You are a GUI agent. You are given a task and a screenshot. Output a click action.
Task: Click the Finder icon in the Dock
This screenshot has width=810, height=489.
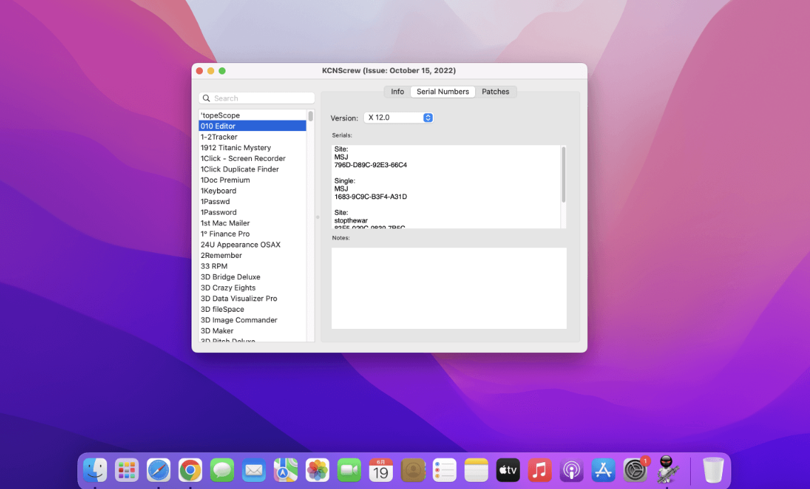coord(94,469)
